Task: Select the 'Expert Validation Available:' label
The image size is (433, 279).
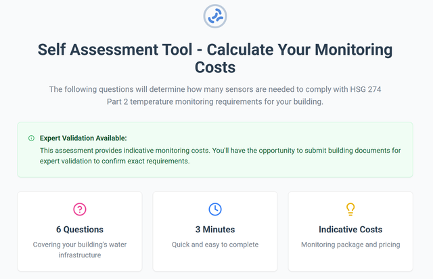Action: [83, 138]
